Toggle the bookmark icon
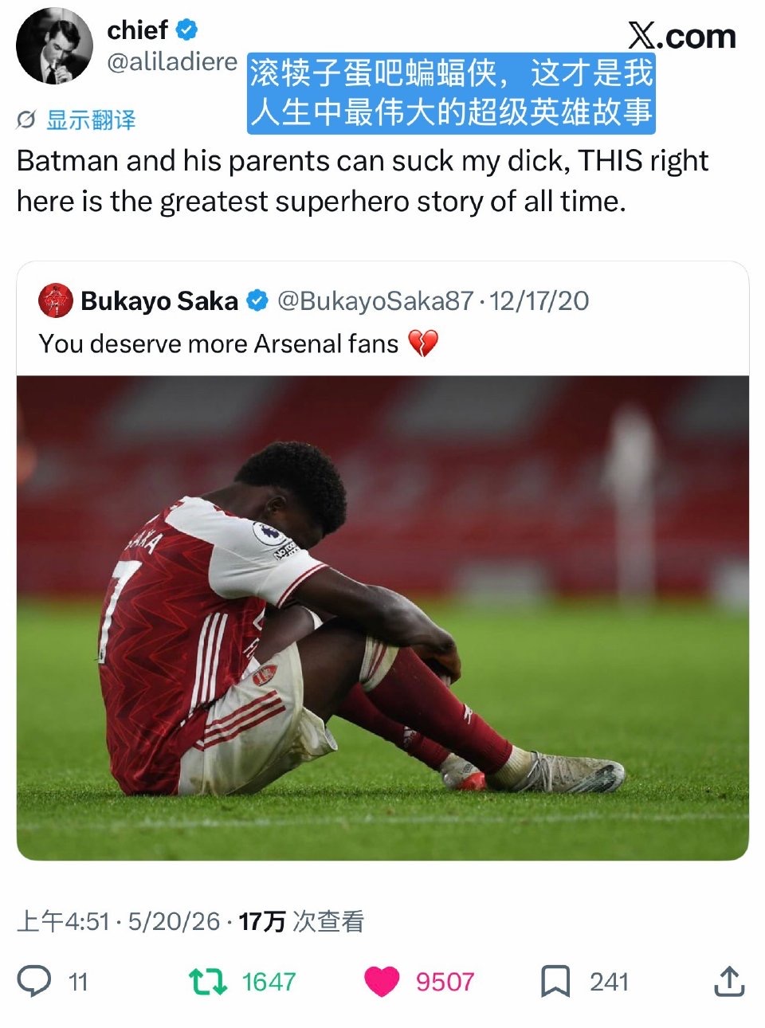The height and width of the screenshot is (1028, 765). [x=555, y=981]
